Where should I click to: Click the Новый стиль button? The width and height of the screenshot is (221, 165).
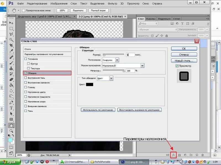pos(184,61)
